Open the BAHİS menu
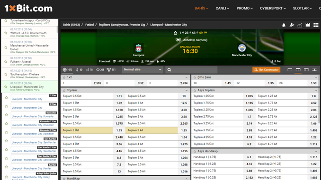321x180 pixels. (201, 9)
